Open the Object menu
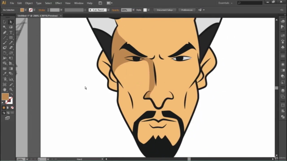Screen dimensions: 287x161 (x=29, y=3)
